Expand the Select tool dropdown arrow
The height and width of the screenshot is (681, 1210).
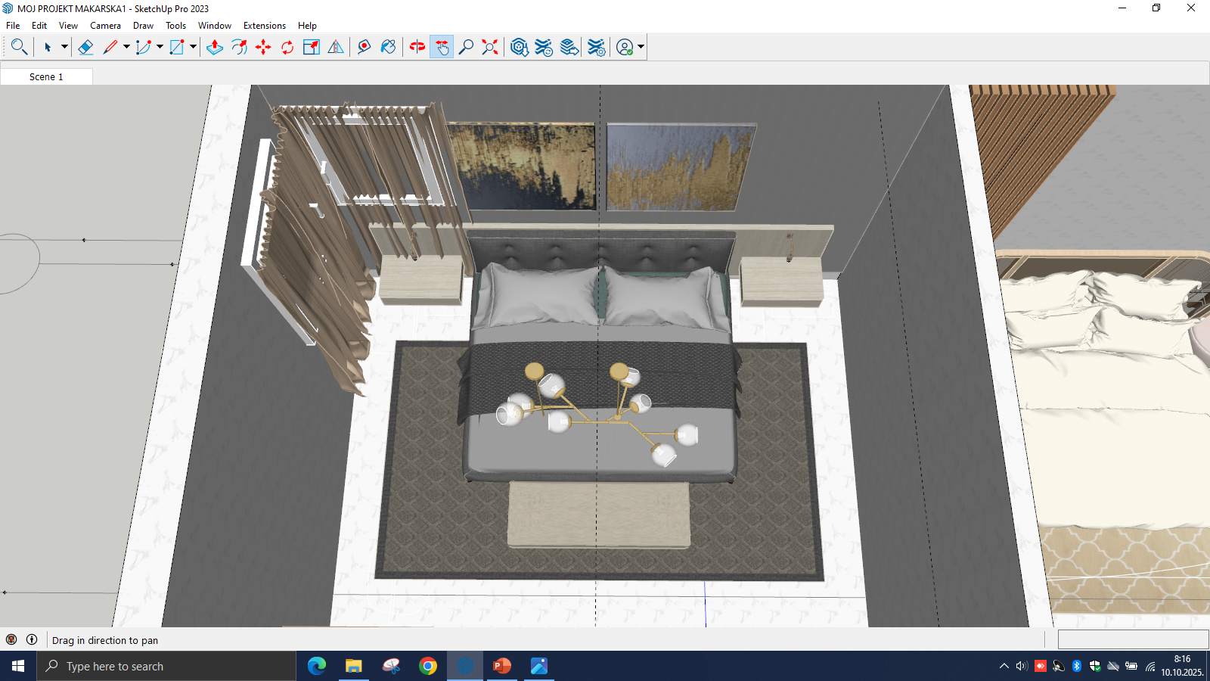tap(64, 47)
